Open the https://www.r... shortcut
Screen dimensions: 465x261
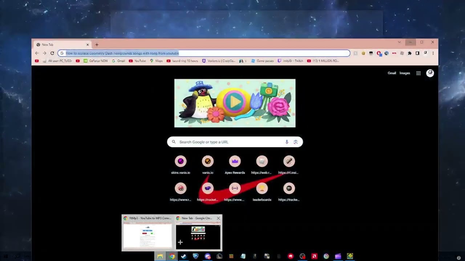point(181,192)
